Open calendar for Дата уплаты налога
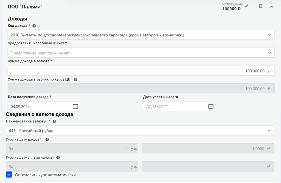The image size is (281, 183). pyautogui.click(x=211, y=106)
